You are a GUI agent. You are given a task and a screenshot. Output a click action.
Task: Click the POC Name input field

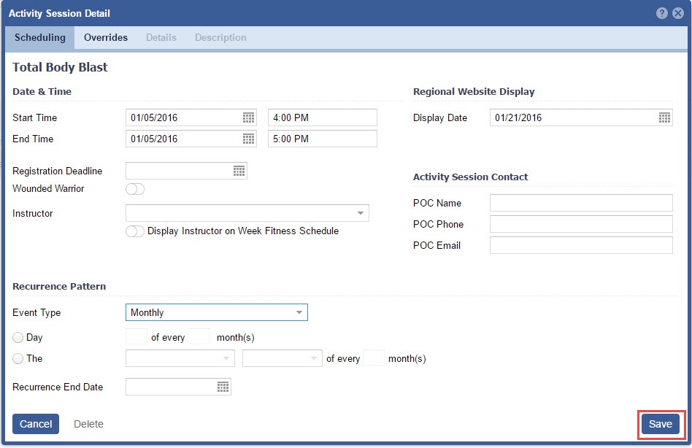click(x=581, y=203)
